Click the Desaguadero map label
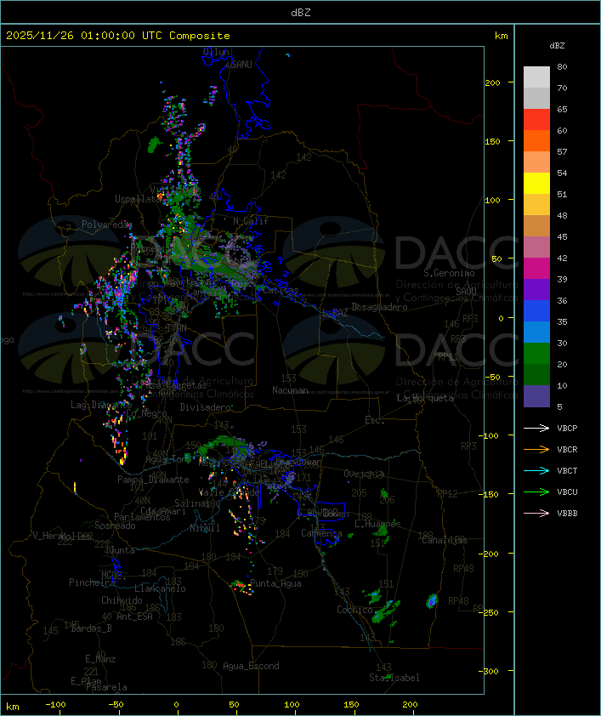 coord(379,307)
